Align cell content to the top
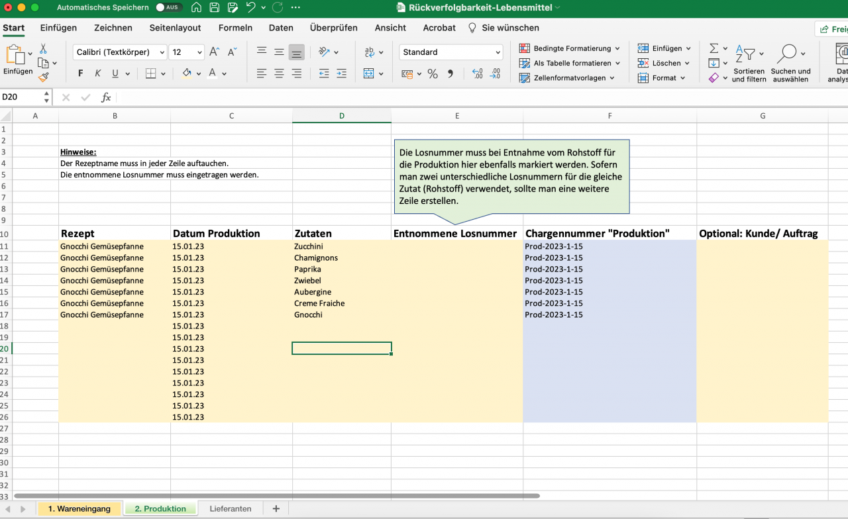 [262, 52]
